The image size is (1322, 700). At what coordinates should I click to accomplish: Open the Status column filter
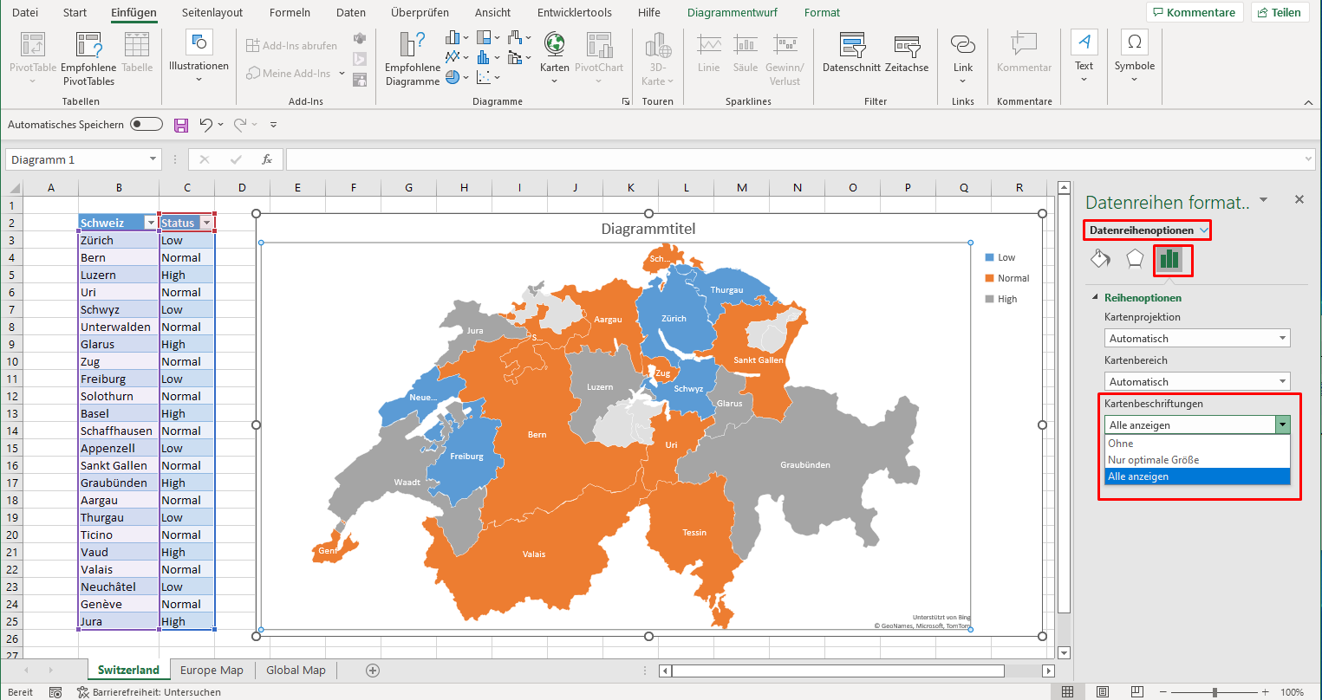[x=208, y=223]
